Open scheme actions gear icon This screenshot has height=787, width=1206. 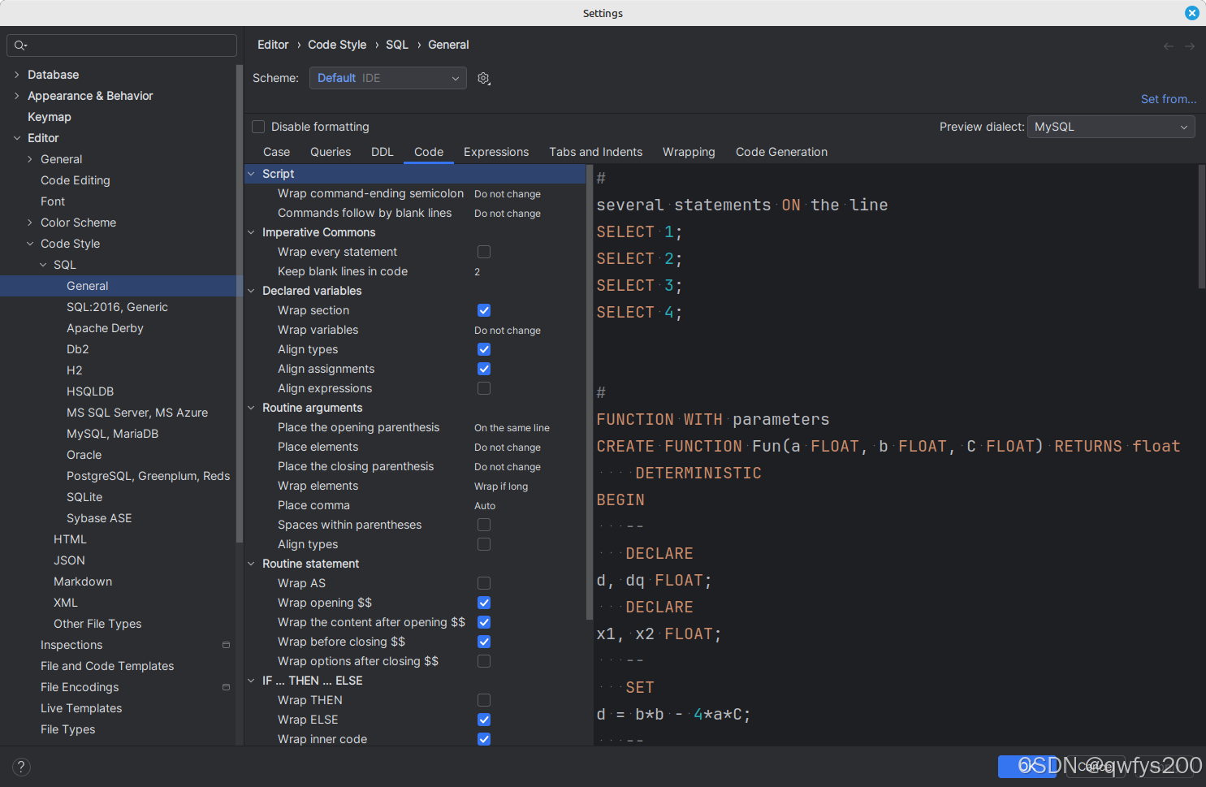[484, 79]
